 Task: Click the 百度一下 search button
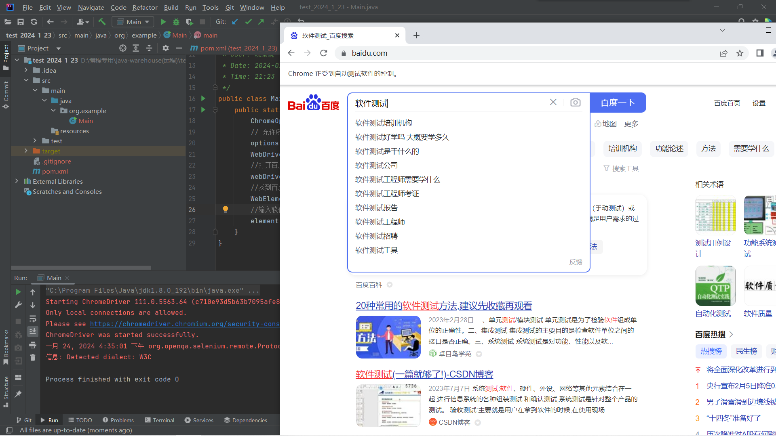(x=618, y=103)
